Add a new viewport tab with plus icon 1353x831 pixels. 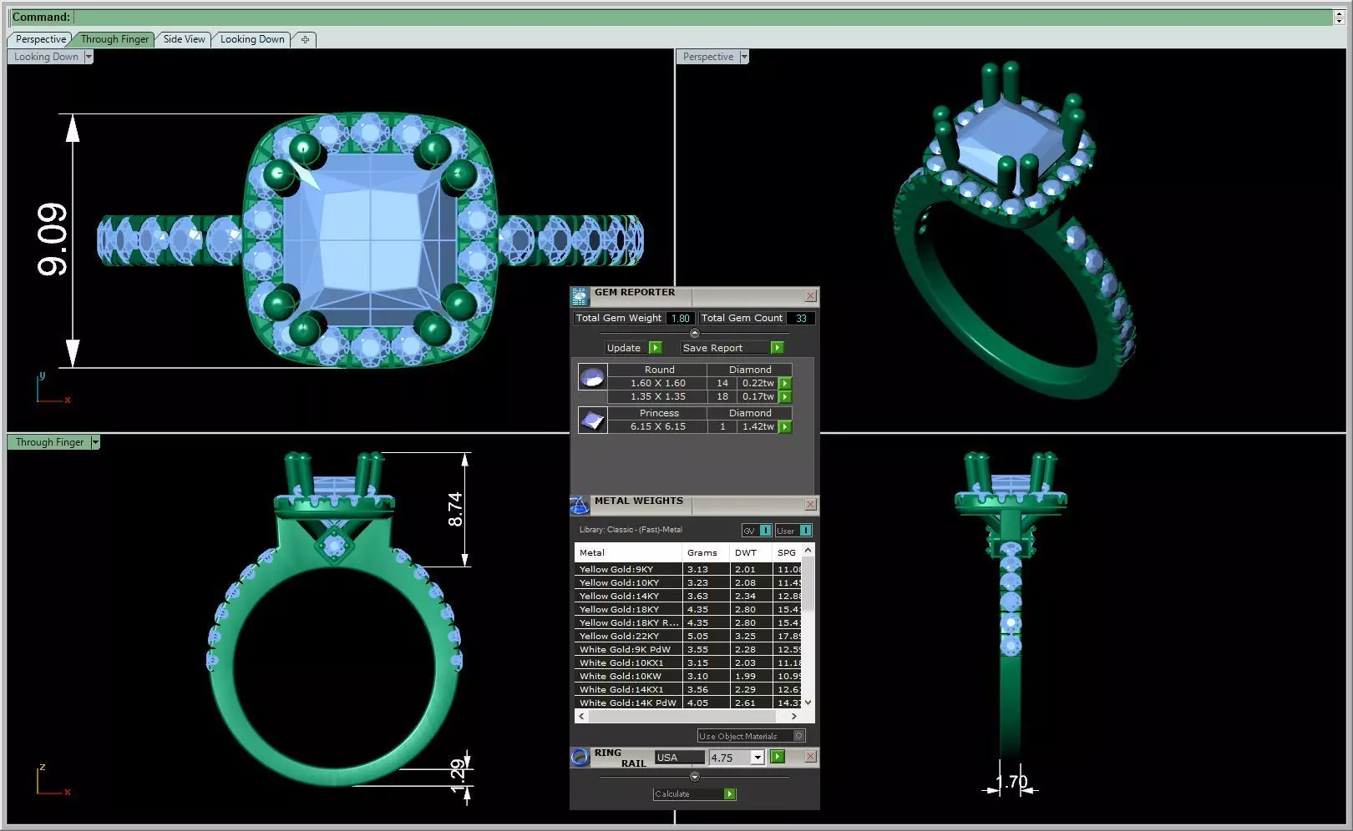(305, 39)
